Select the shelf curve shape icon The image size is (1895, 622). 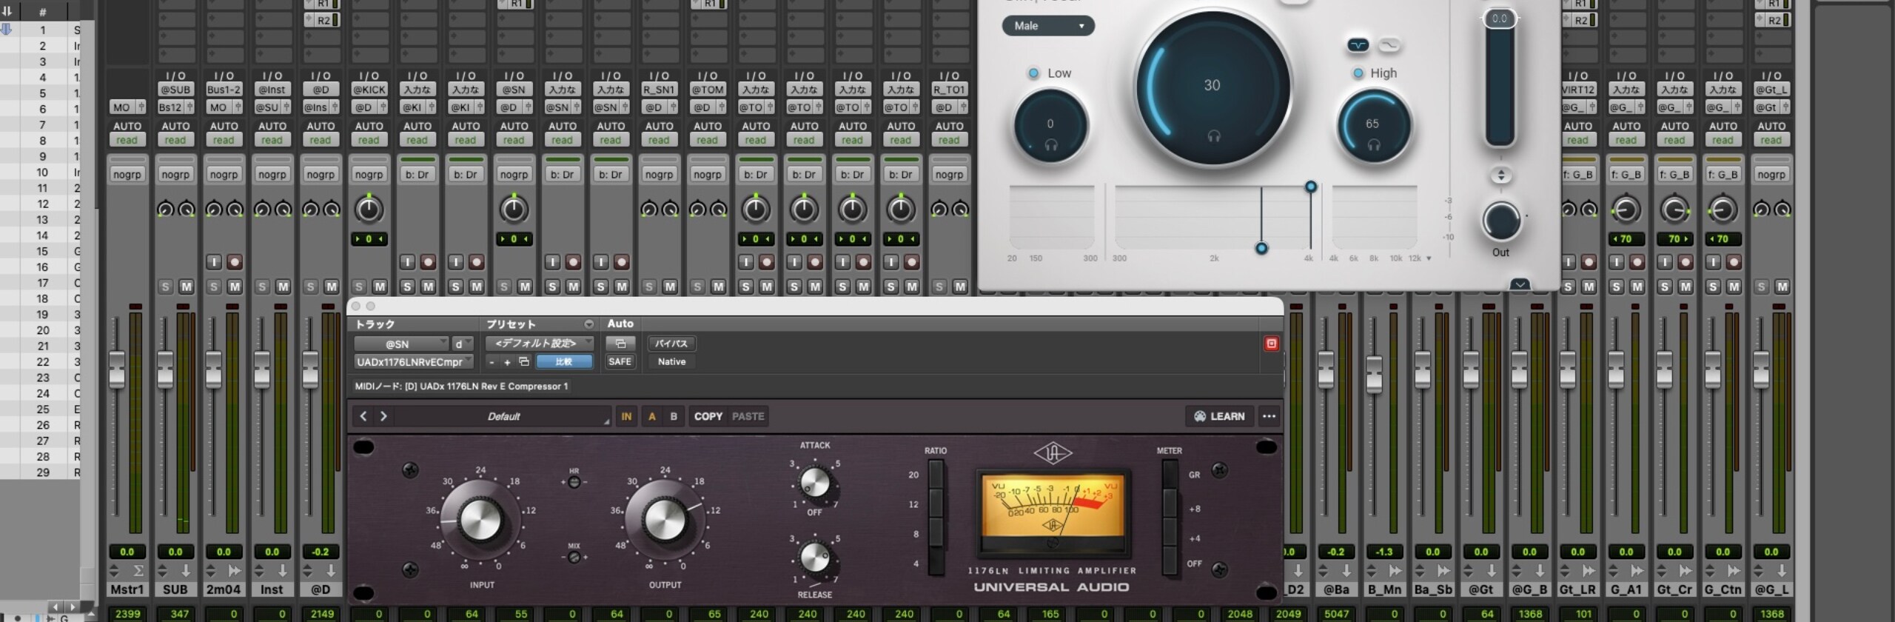point(1389,45)
